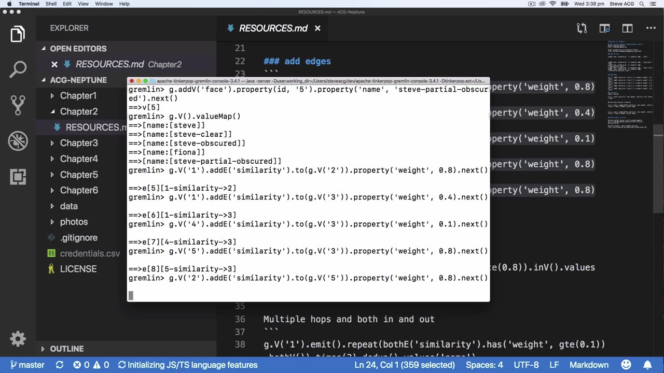The image size is (664, 373).
Task: Open the Window menu
Action: (x=104, y=4)
